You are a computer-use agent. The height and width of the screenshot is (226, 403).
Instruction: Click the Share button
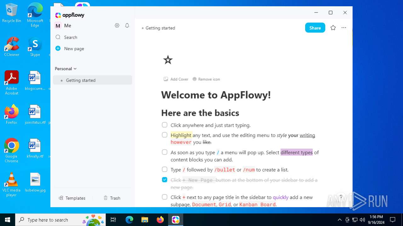point(315,28)
